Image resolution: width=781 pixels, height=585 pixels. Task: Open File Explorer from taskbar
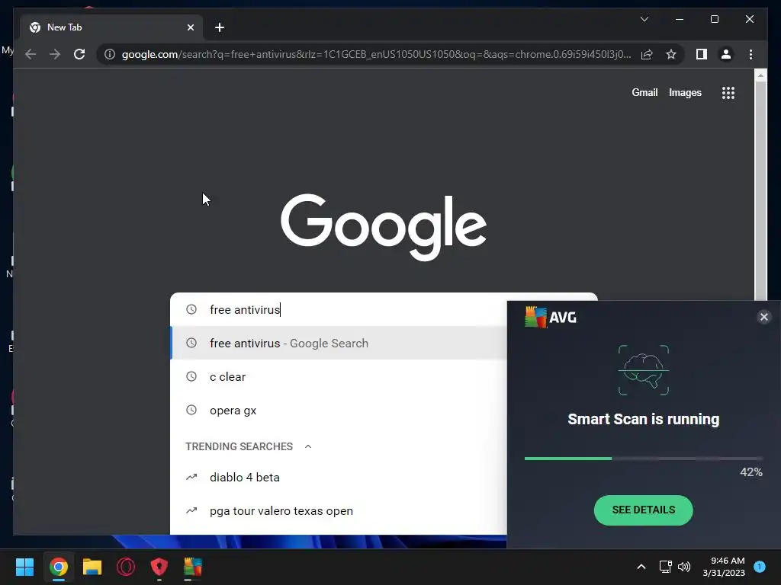tap(92, 567)
